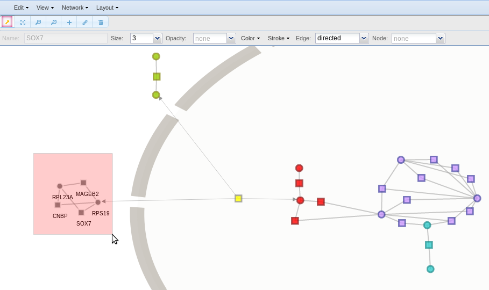Open the View menu
Viewport: 489px width, 290px height.
45,8
